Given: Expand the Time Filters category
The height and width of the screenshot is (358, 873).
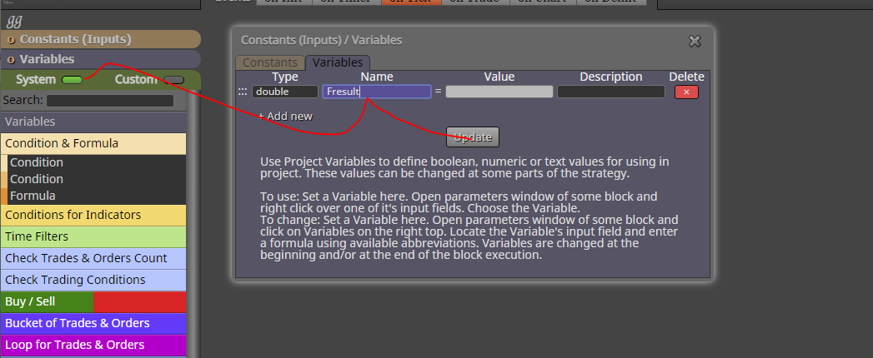Looking at the screenshot, I should click(x=93, y=236).
